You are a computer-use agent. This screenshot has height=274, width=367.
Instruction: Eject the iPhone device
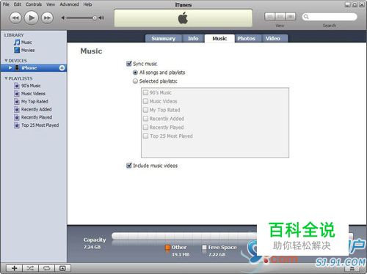pyautogui.click(x=62, y=68)
